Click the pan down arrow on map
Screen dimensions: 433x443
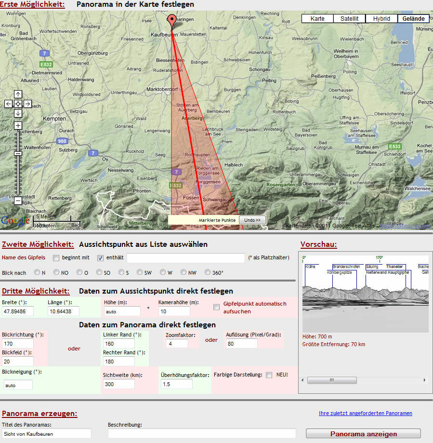click(x=18, y=113)
